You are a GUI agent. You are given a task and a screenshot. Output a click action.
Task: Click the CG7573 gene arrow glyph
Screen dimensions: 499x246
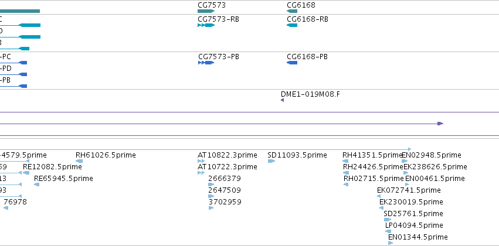point(206,11)
